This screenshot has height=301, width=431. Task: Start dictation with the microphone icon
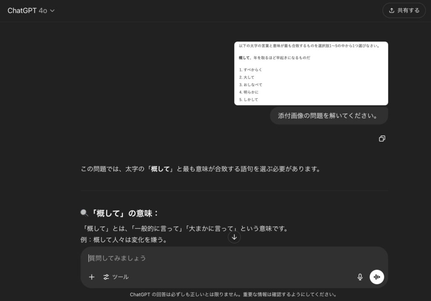pyautogui.click(x=360, y=277)
